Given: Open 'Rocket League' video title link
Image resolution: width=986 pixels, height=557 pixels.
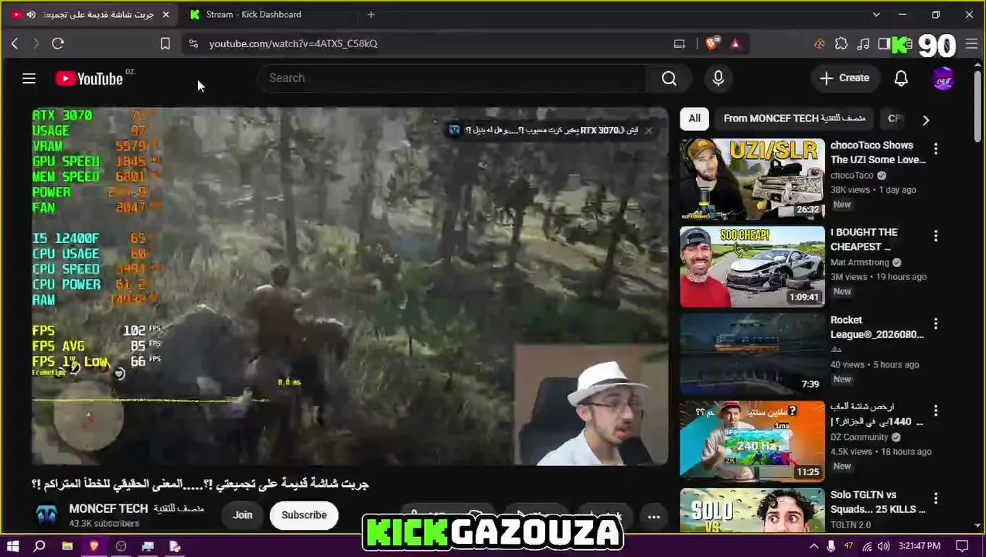Looking at the screenshot, I should pos(877,327).
